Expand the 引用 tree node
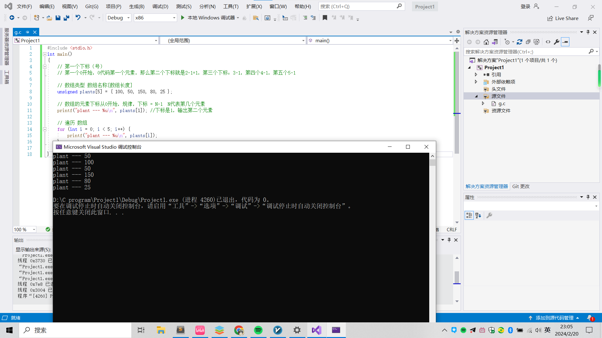Image resolution: width=602 pixels, height=338 pixels. (x=476, y=74)
